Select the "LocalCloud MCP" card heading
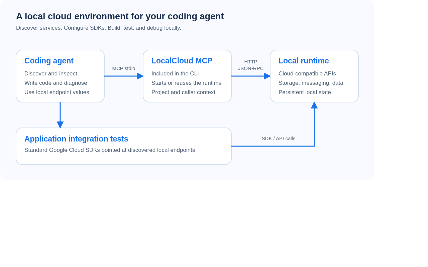428x267 pixels. (x=182, y=61)
